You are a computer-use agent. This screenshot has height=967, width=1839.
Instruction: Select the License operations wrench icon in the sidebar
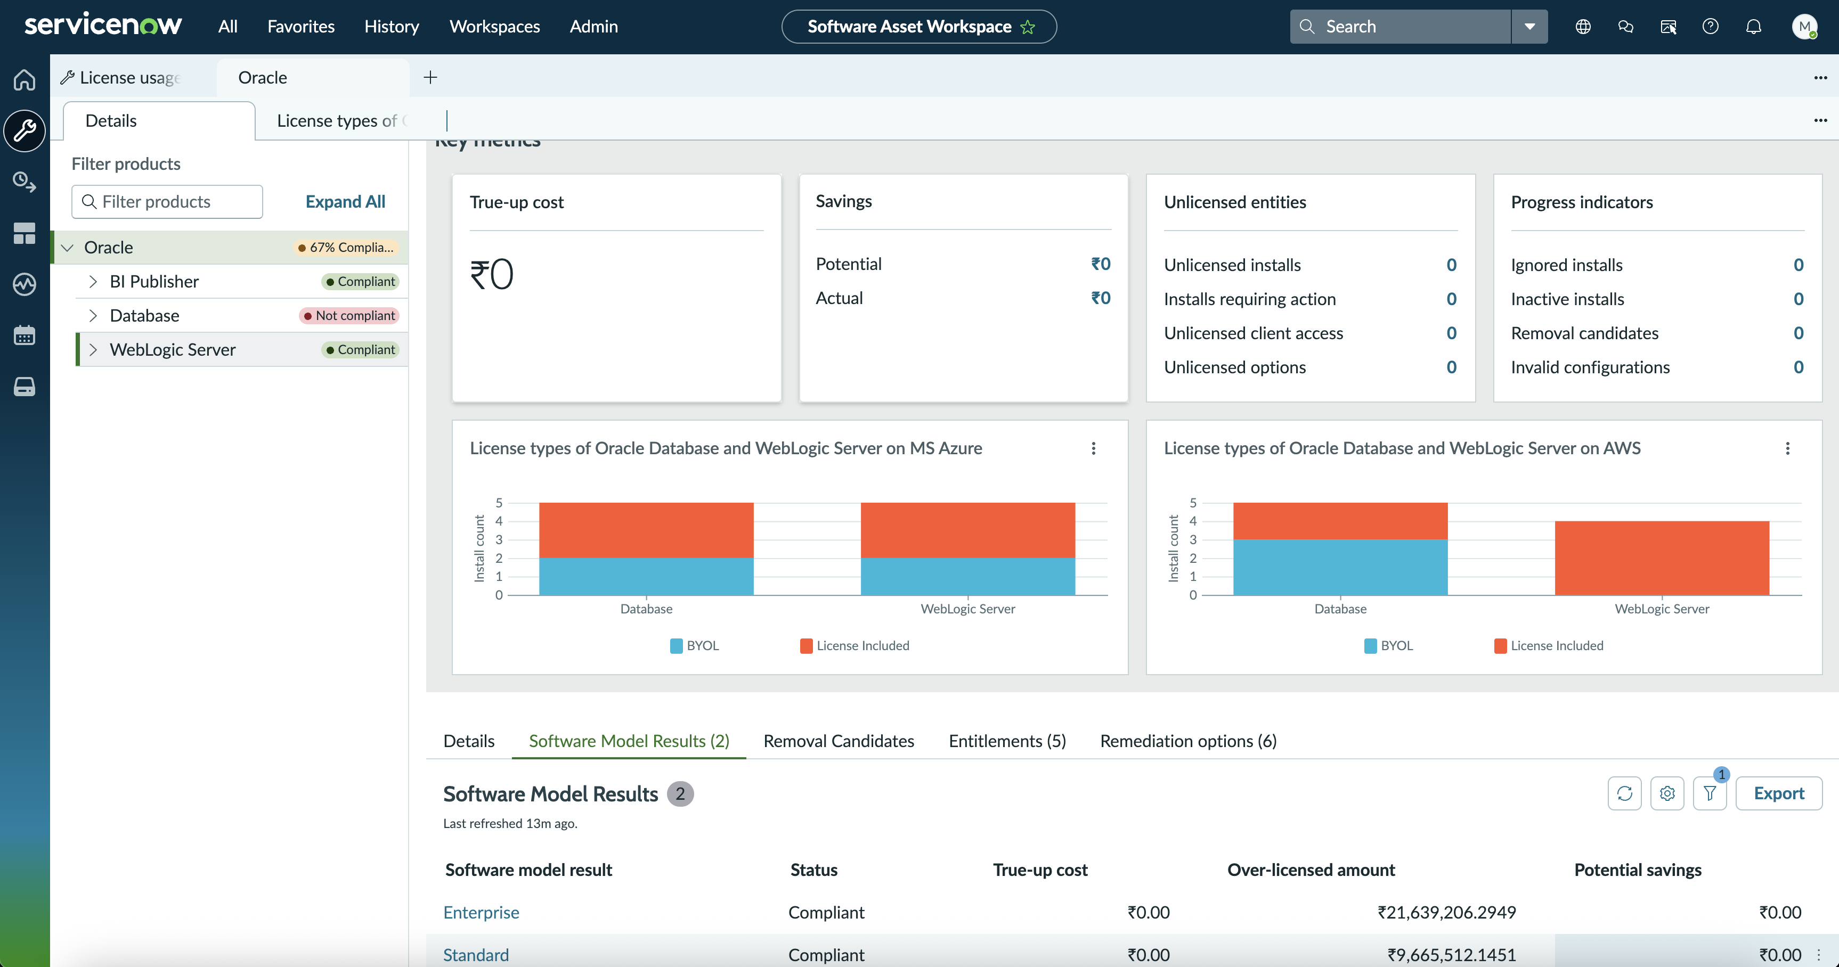click(25, 130)
